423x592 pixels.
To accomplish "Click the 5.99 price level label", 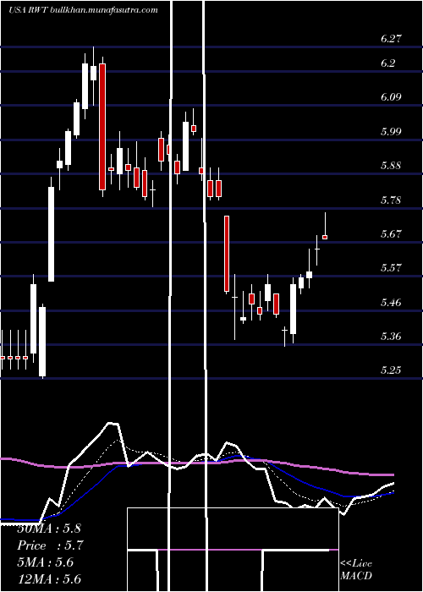I will coord(391,131).
